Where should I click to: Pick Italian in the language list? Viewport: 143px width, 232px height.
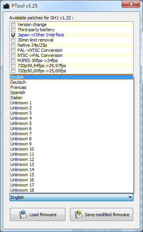click(x=71, y=98)
